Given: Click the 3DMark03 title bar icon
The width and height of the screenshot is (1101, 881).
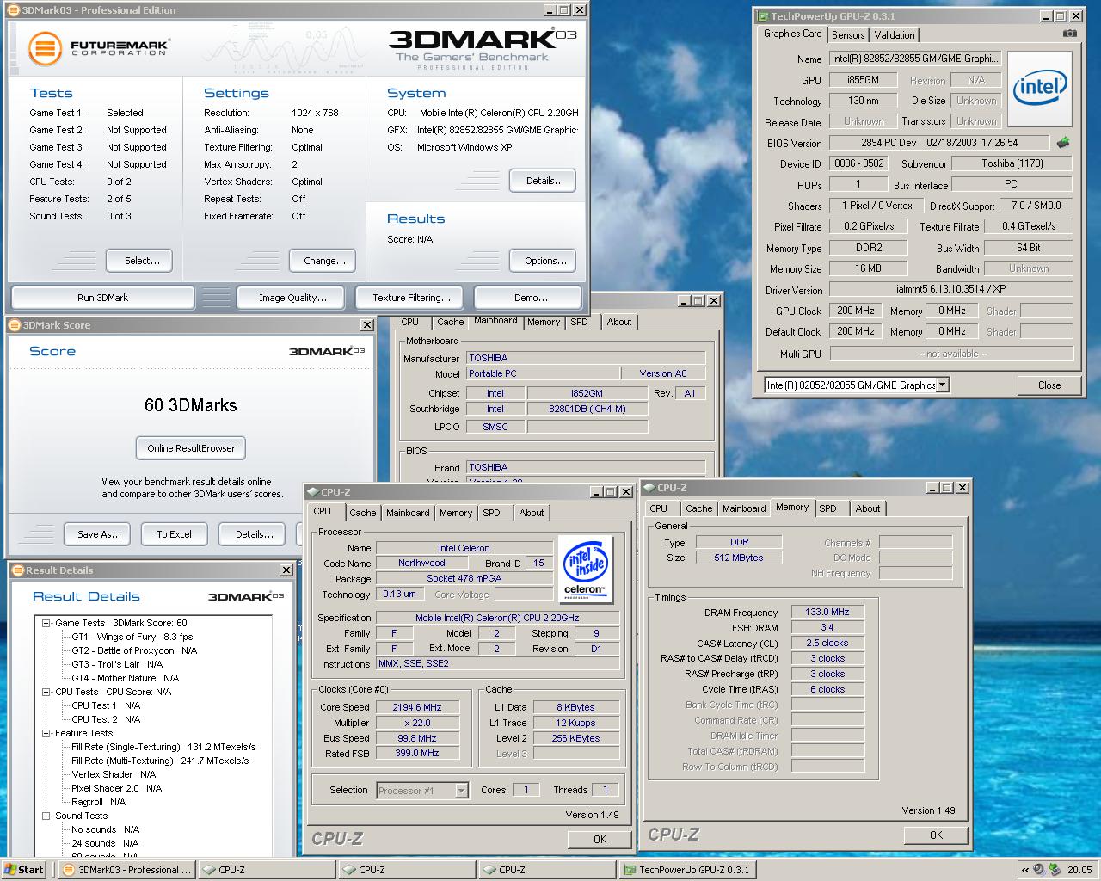Looking at the screenshot, I should pos(13,10).
